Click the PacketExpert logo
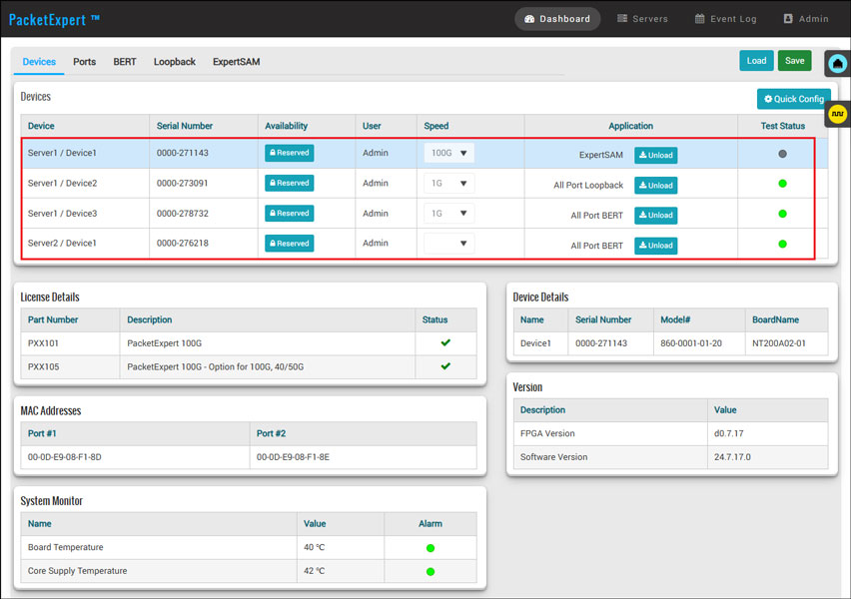The height and width of the screenshot is (599, 851). point(54,20)
